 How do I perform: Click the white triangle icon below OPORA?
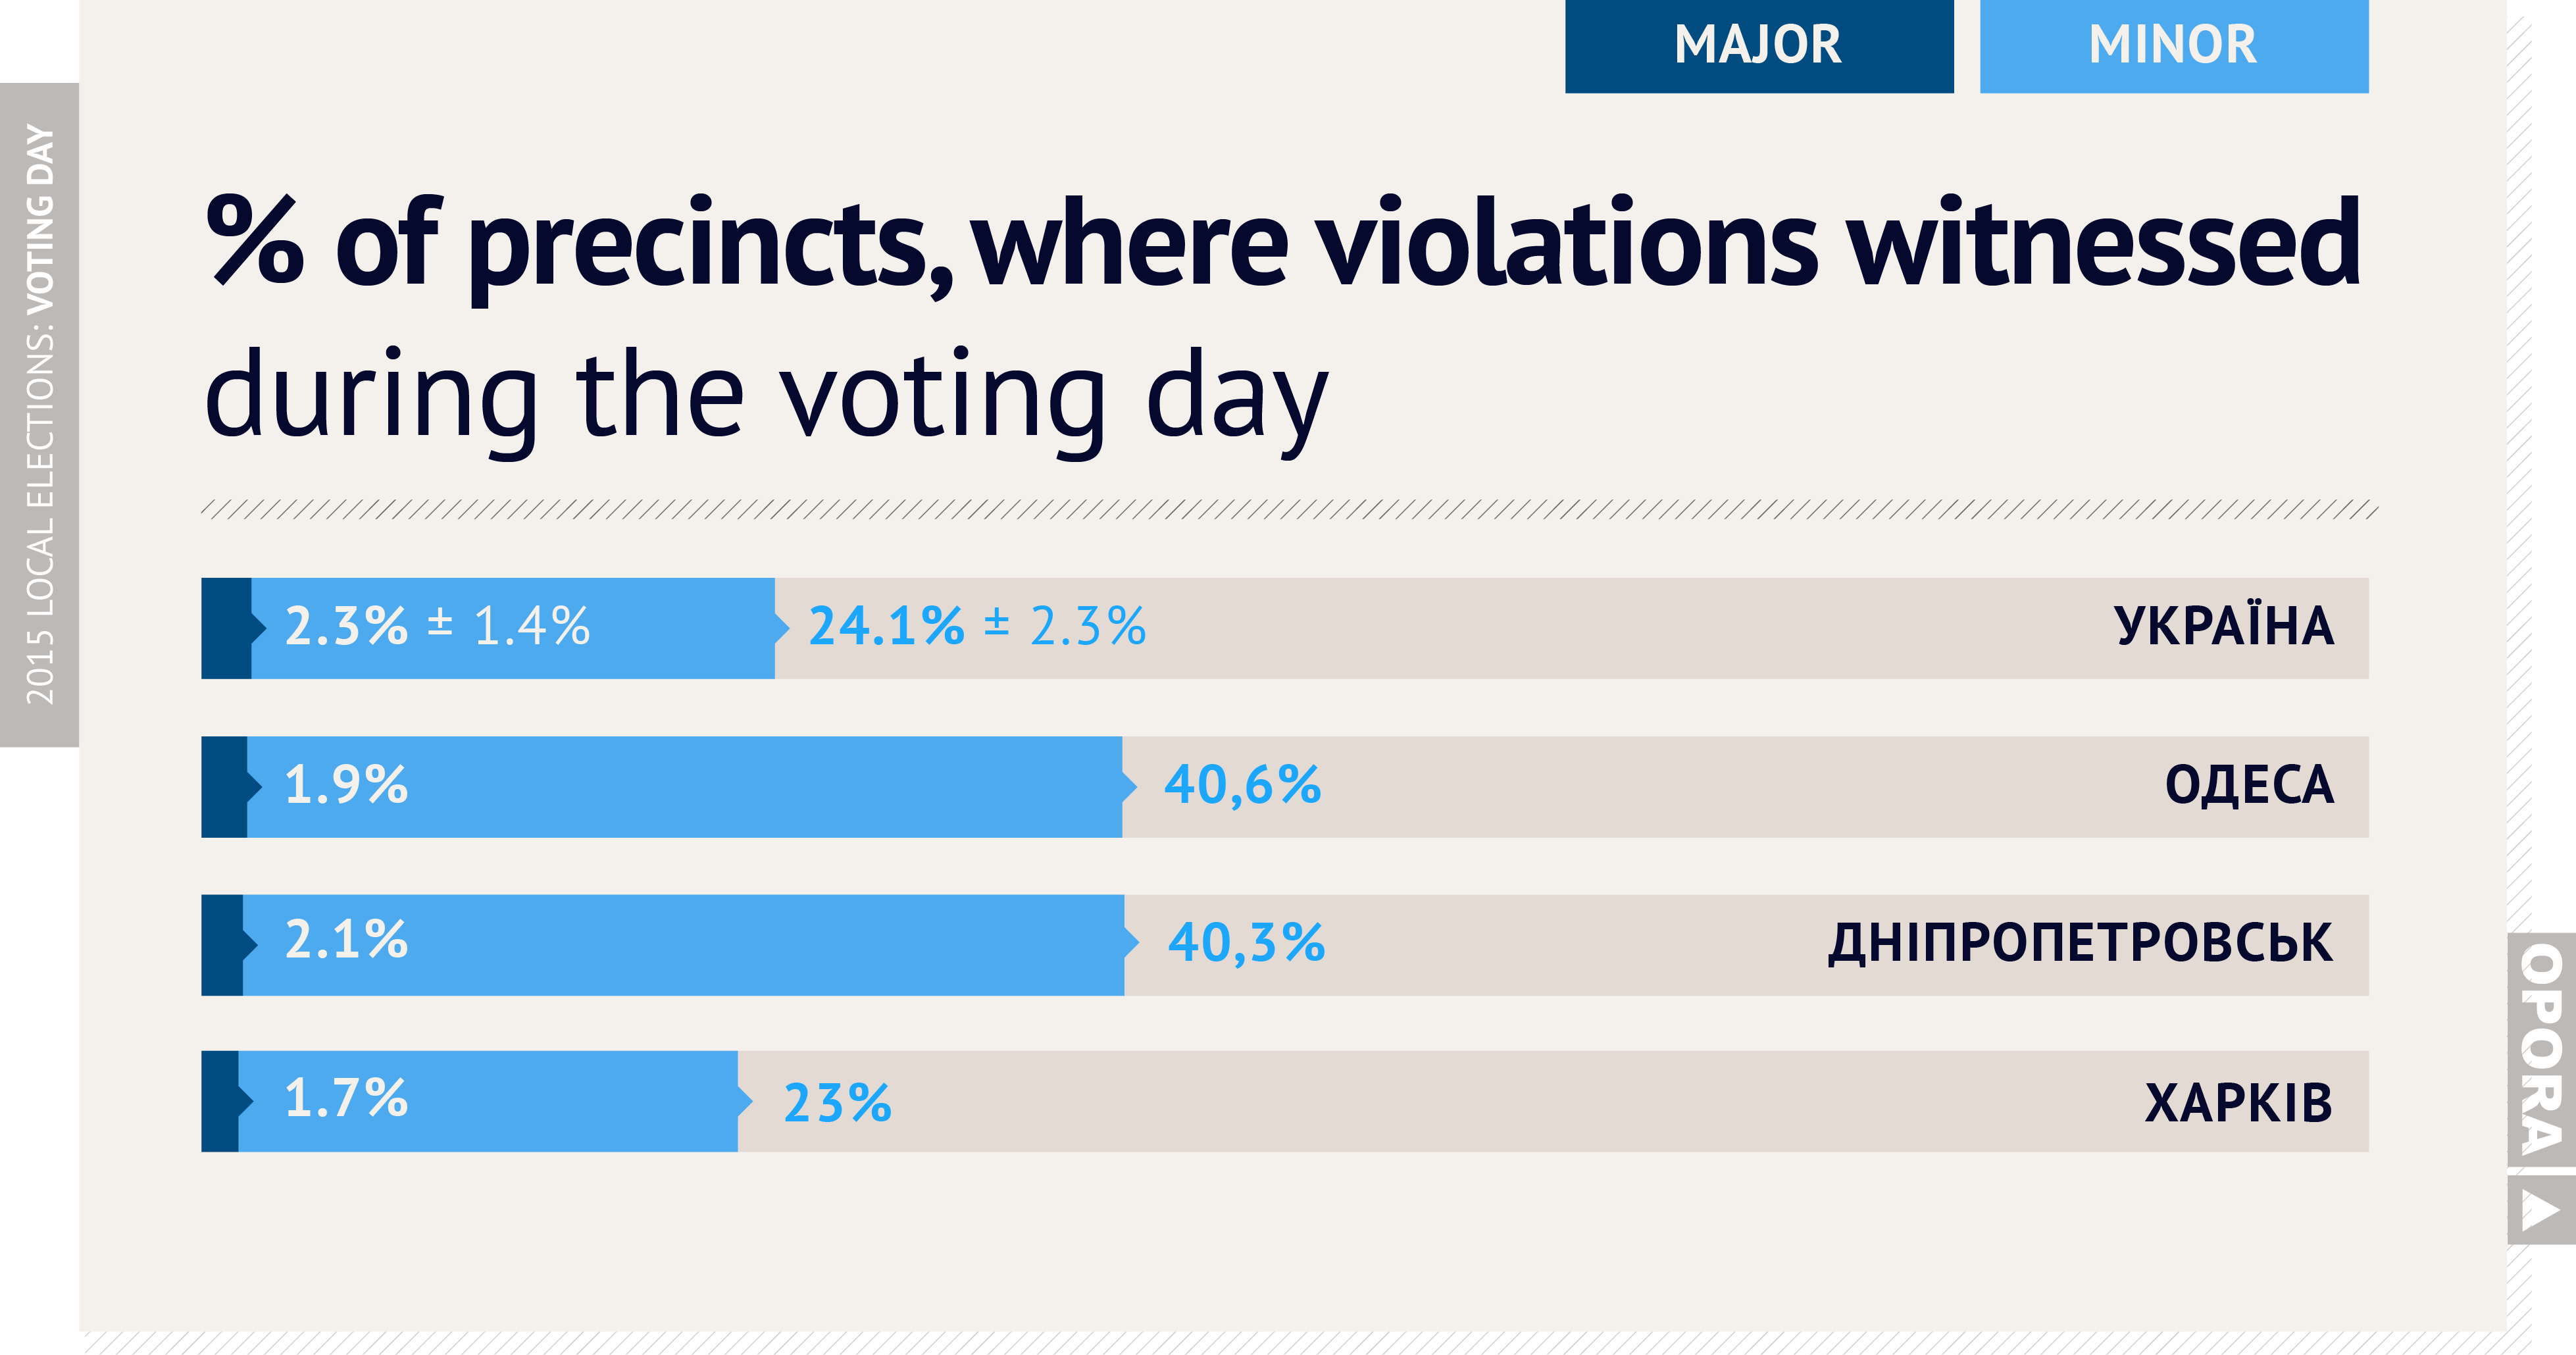pos(2541,1210)
